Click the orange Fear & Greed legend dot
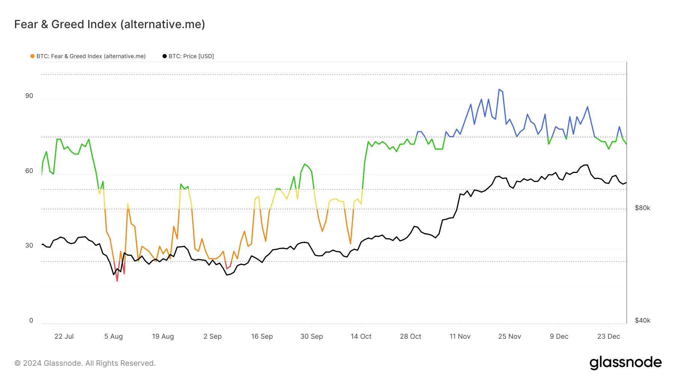The width and height of the screenshot is (676, 380). point(32,56)
